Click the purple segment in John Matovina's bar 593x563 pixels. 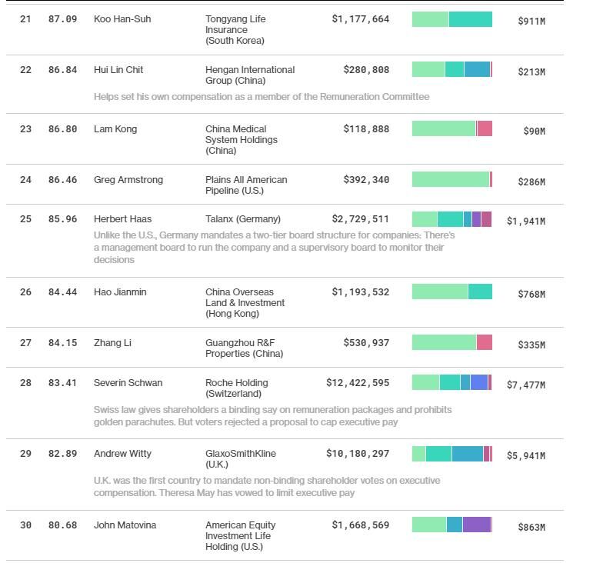point(476,525)
